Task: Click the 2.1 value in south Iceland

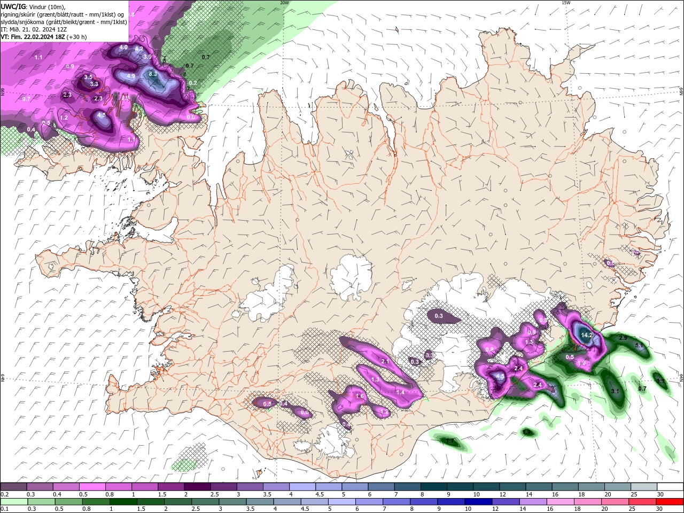Action: click(385, 362)
